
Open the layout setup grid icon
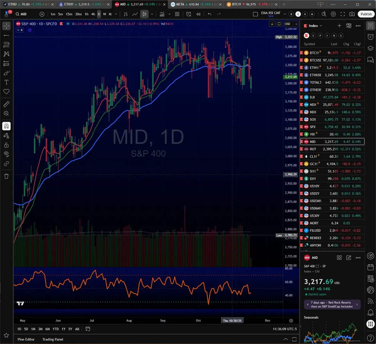[177, 14]
